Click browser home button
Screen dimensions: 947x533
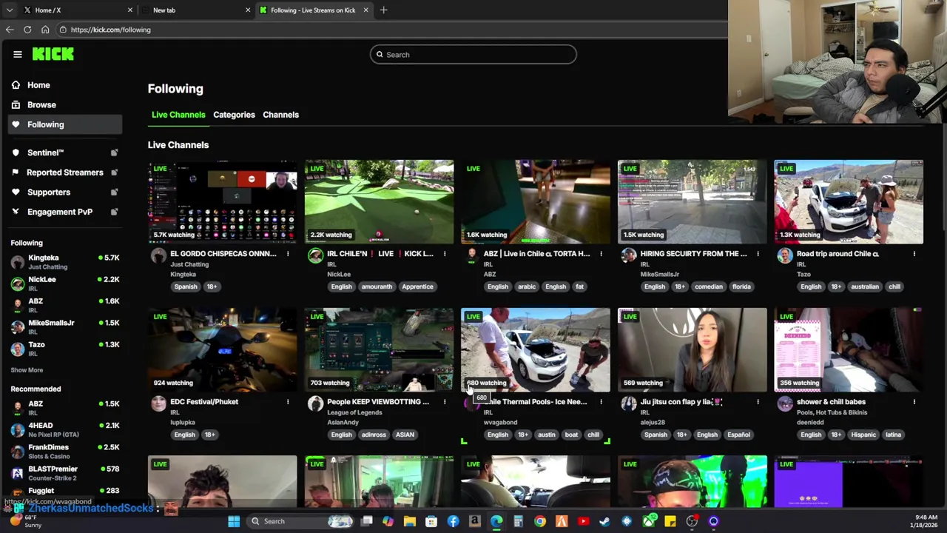[x=45, y=30]
